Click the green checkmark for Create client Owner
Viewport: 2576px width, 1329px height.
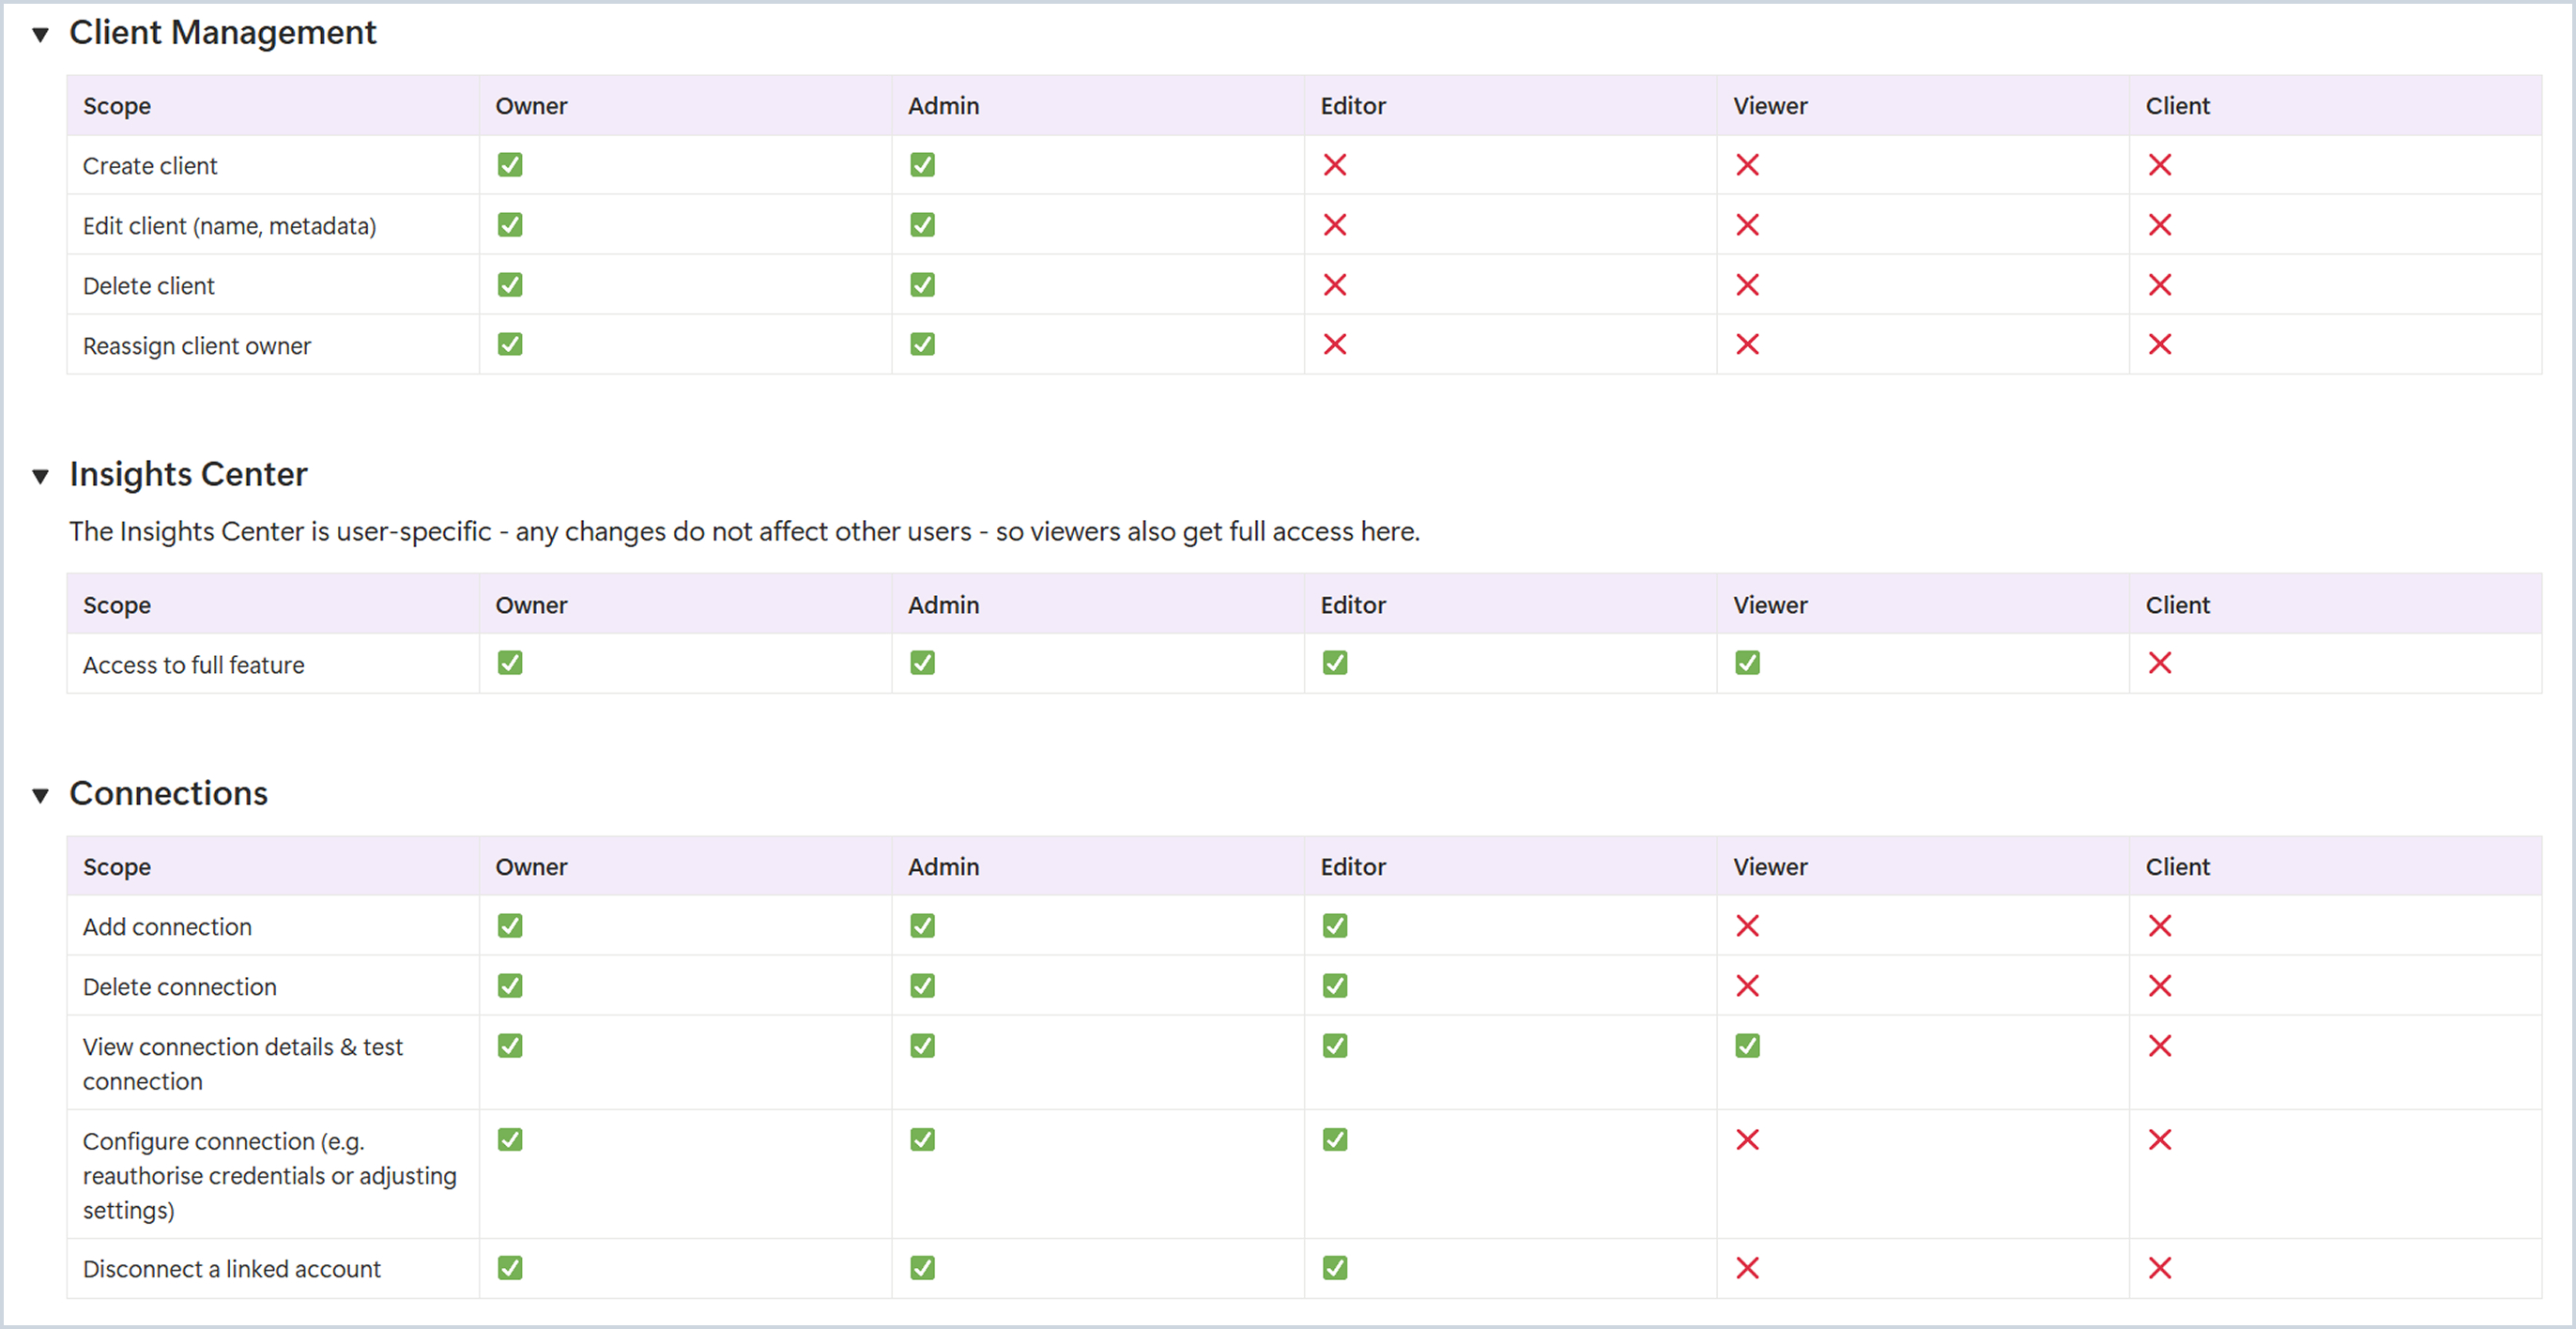[510, 165]
